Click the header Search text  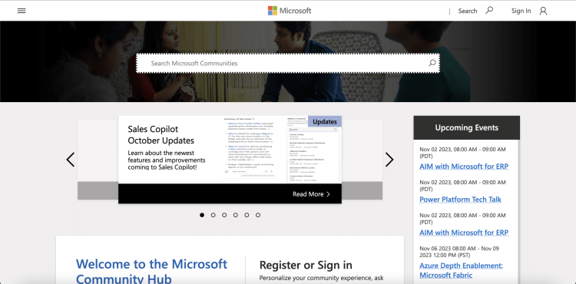click(x=467, y=11)
